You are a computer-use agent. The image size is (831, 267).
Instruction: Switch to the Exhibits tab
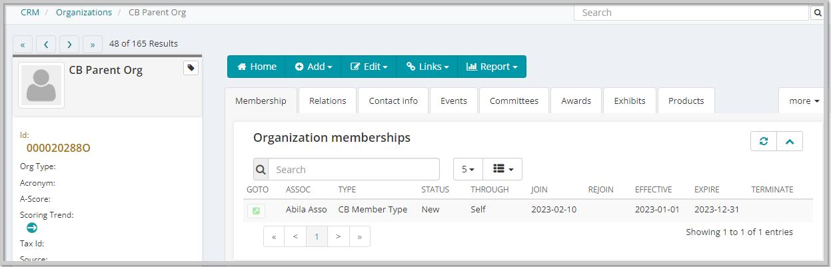[630, 101]
